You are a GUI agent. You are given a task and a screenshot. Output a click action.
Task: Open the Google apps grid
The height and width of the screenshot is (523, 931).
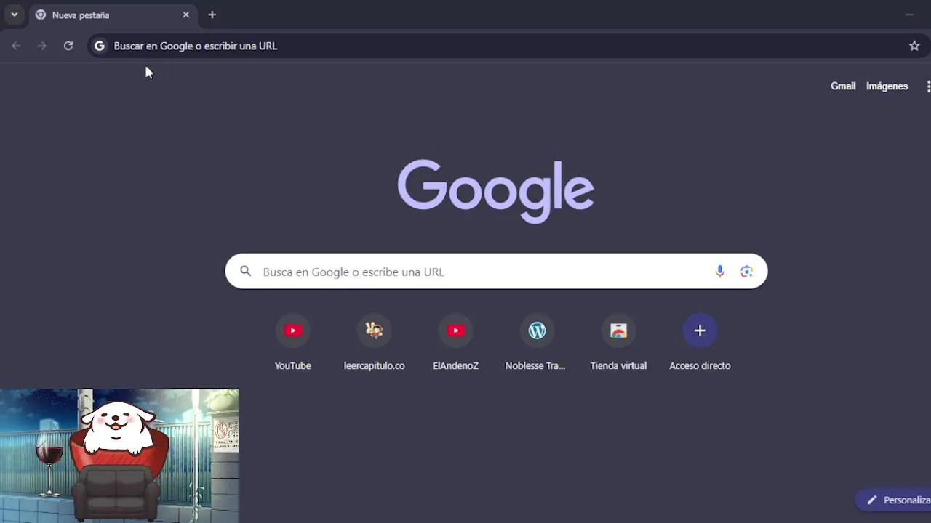pyautogui.click(x=927, y=86)
